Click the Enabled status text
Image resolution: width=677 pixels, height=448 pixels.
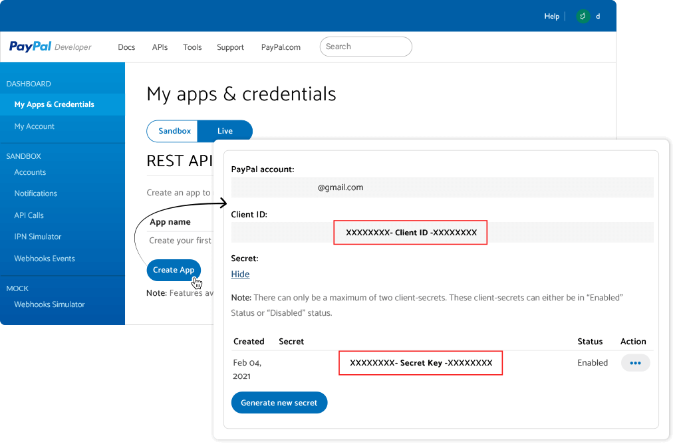[x=593, y=363]
